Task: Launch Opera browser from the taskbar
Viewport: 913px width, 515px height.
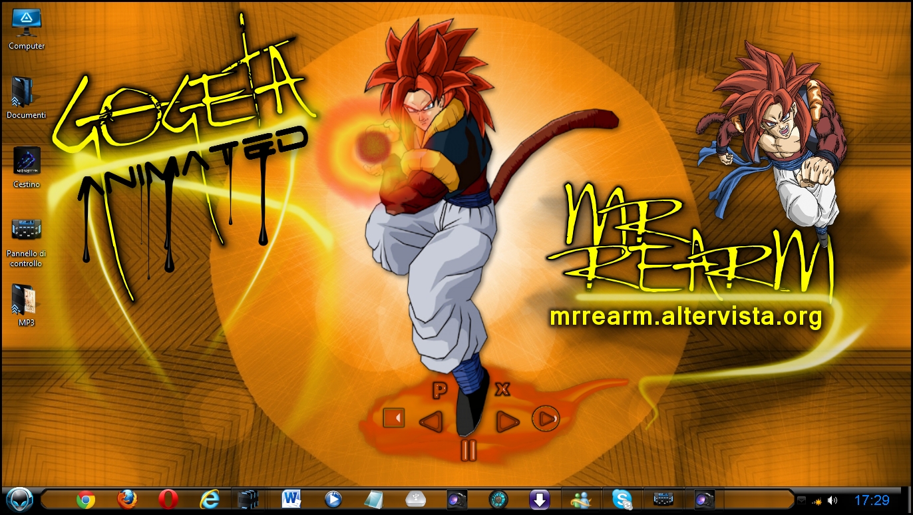Action: pyautogui.click(x=168, y=500)
